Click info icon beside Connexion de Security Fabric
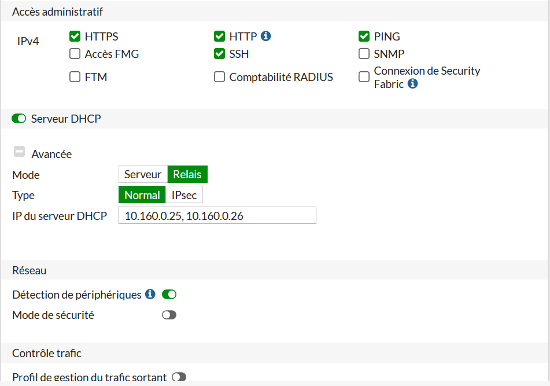 click(412, 83)
